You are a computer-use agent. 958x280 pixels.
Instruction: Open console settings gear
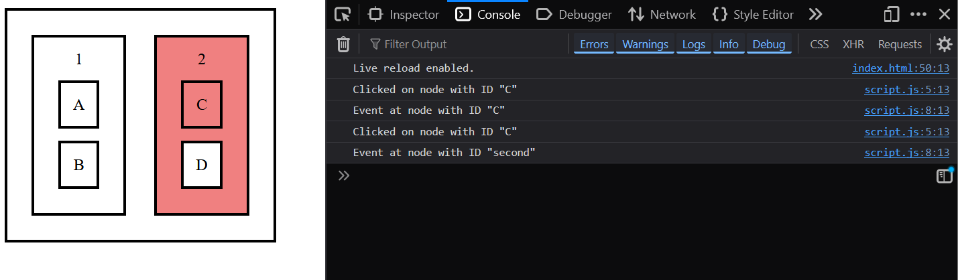(944, 44)
